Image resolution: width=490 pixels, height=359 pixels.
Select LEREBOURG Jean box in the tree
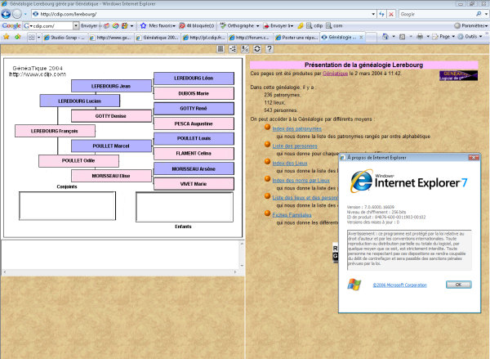(x=111, y=86)
